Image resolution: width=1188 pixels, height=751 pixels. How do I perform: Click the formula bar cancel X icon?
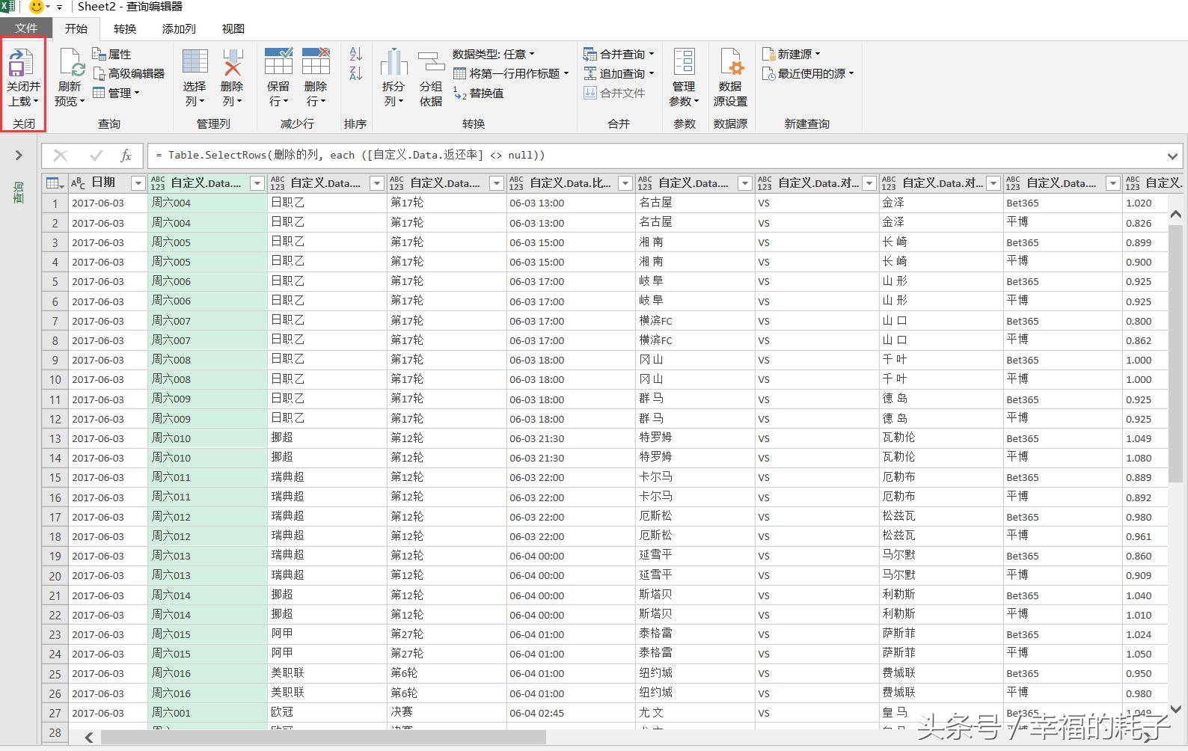pos(61,156)
